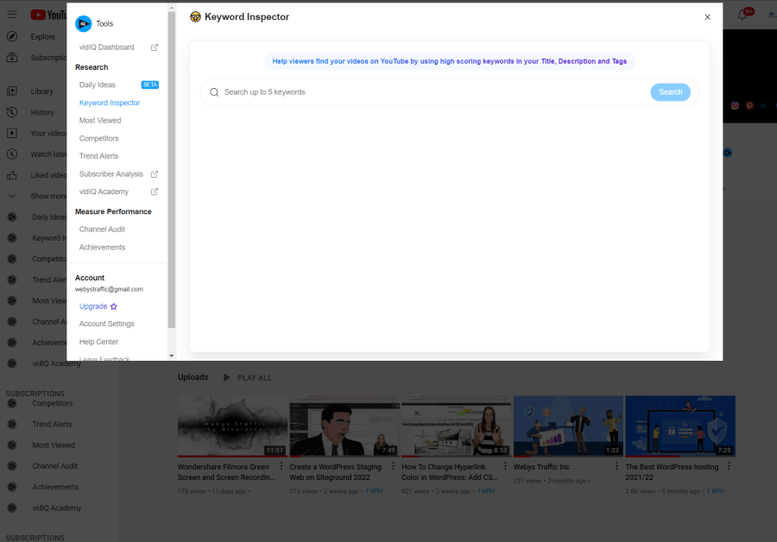Open Account Settings
The width and height of the screenshot is (777, 542).
[x=106, y=324]
